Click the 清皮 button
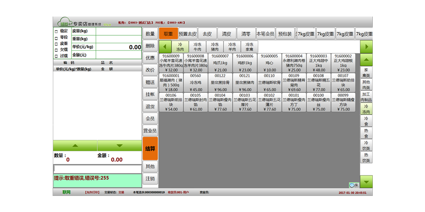The height and width of the screenshot is (212, 425). tap(227, 34)
